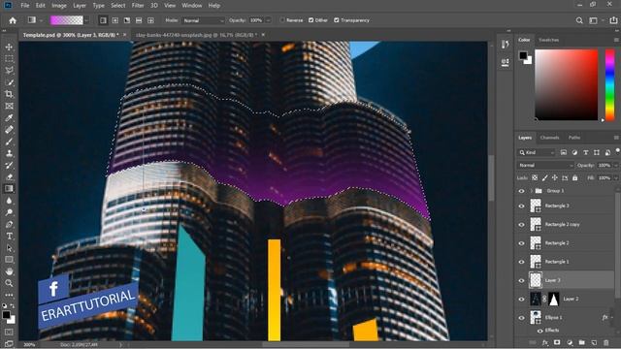Hide the Group 1 layer group
The image size is (621, 349).
tap(521, 191)
